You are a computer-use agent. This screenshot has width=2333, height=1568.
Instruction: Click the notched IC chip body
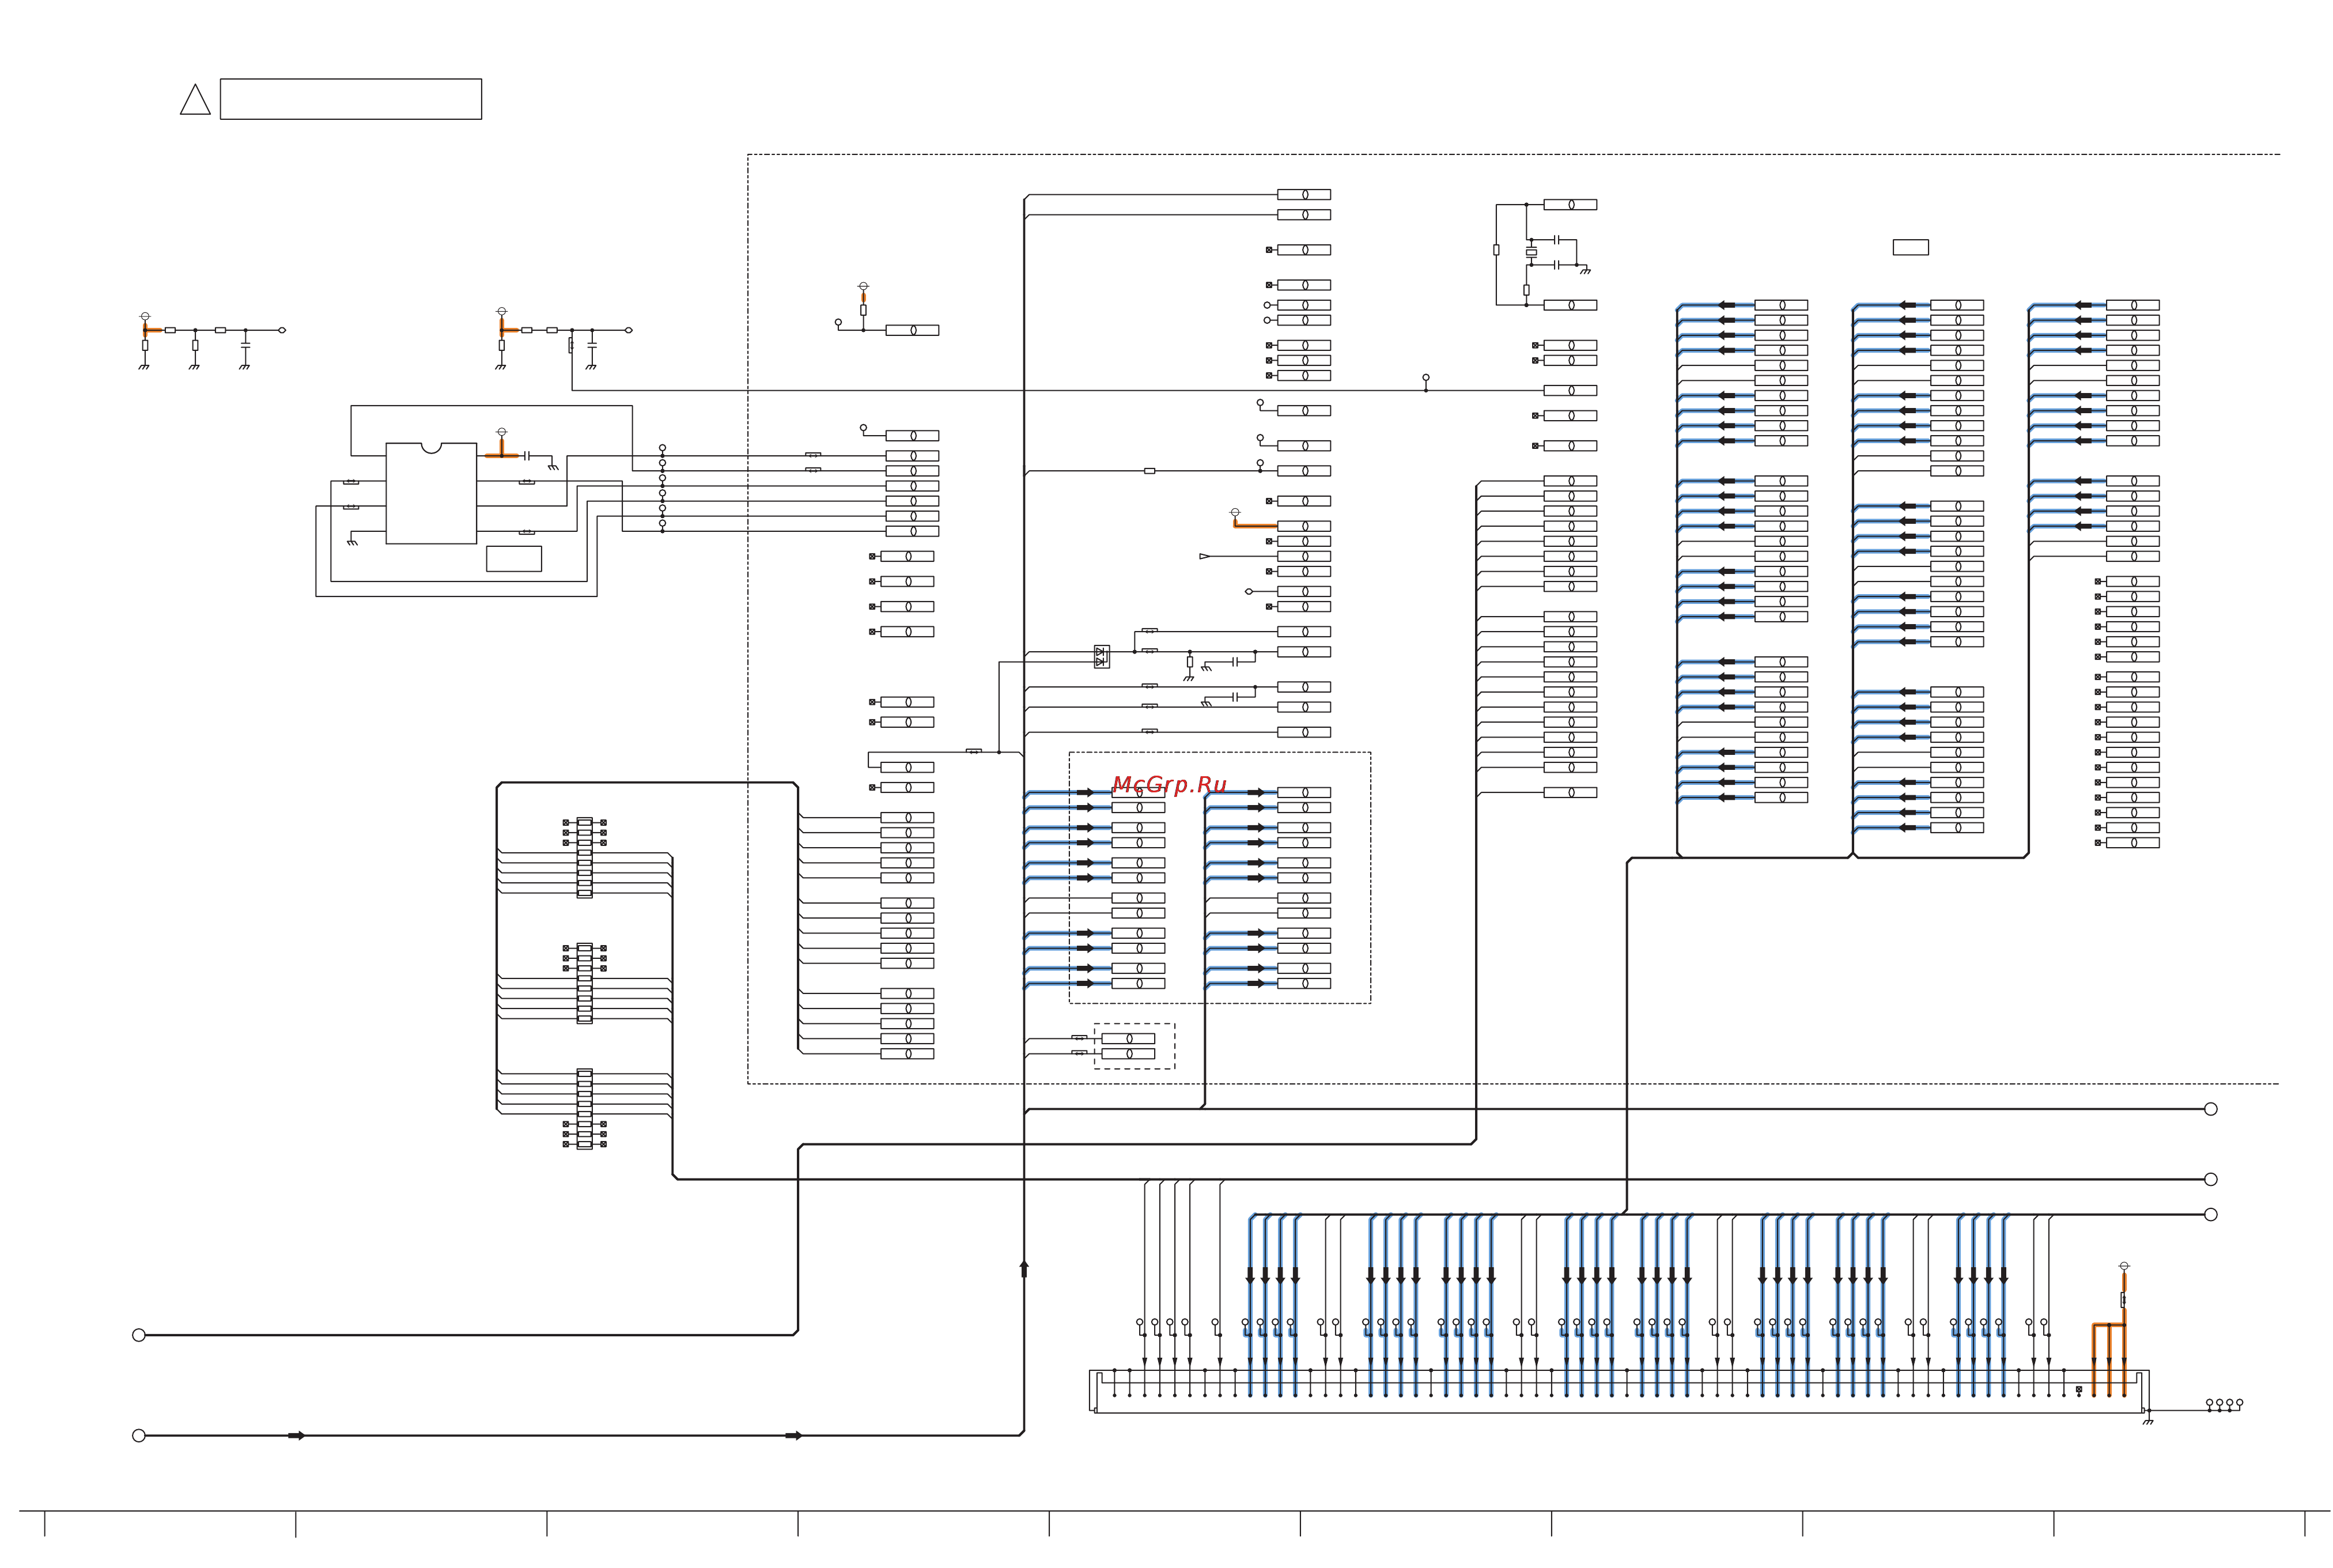coord(431,493)
